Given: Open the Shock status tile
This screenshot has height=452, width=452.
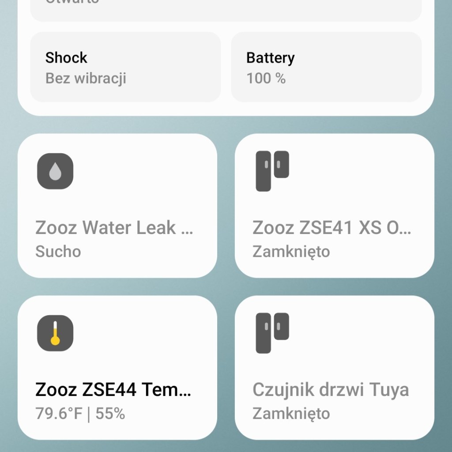Looking at the screenshot, I should [125, 67].
